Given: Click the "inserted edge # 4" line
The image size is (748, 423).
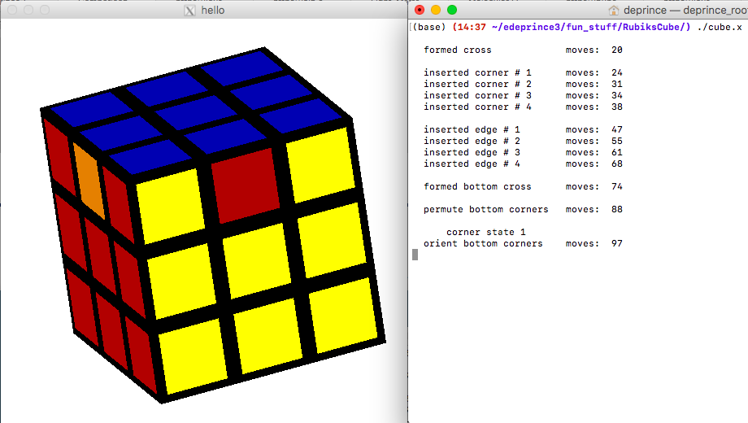Looking at the screenshot, I should pos(472,164).
